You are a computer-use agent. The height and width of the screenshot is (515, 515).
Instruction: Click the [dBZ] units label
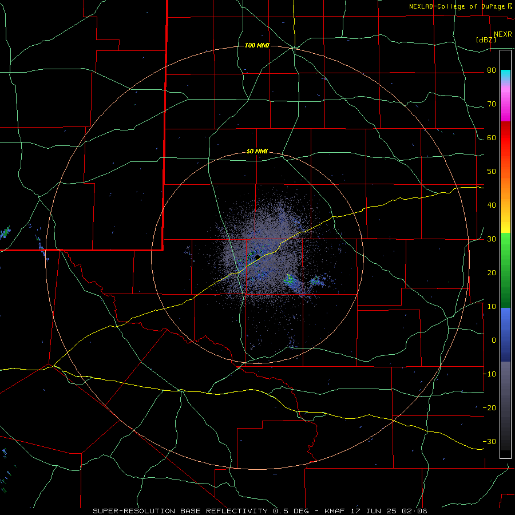[x=486, y=40]
